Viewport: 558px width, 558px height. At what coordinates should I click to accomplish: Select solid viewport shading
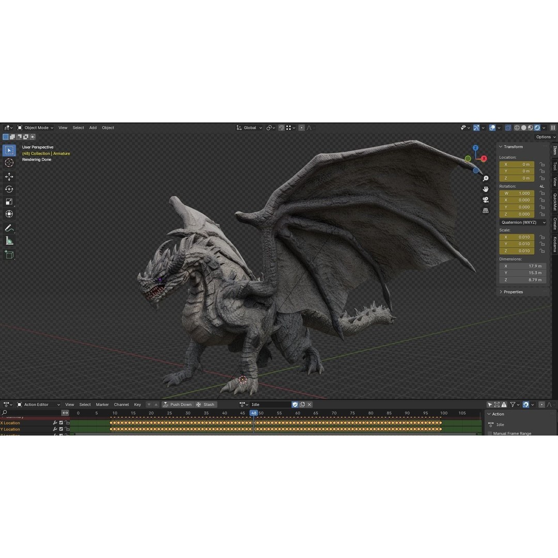coord(523,128)
